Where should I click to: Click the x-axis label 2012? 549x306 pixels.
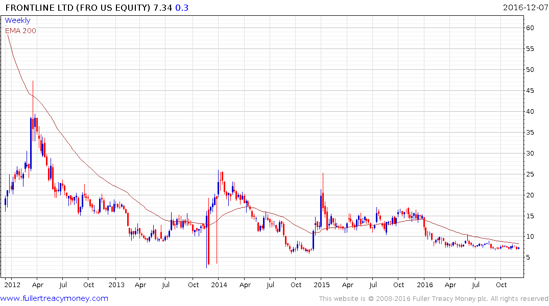click(x=12, y=285)
